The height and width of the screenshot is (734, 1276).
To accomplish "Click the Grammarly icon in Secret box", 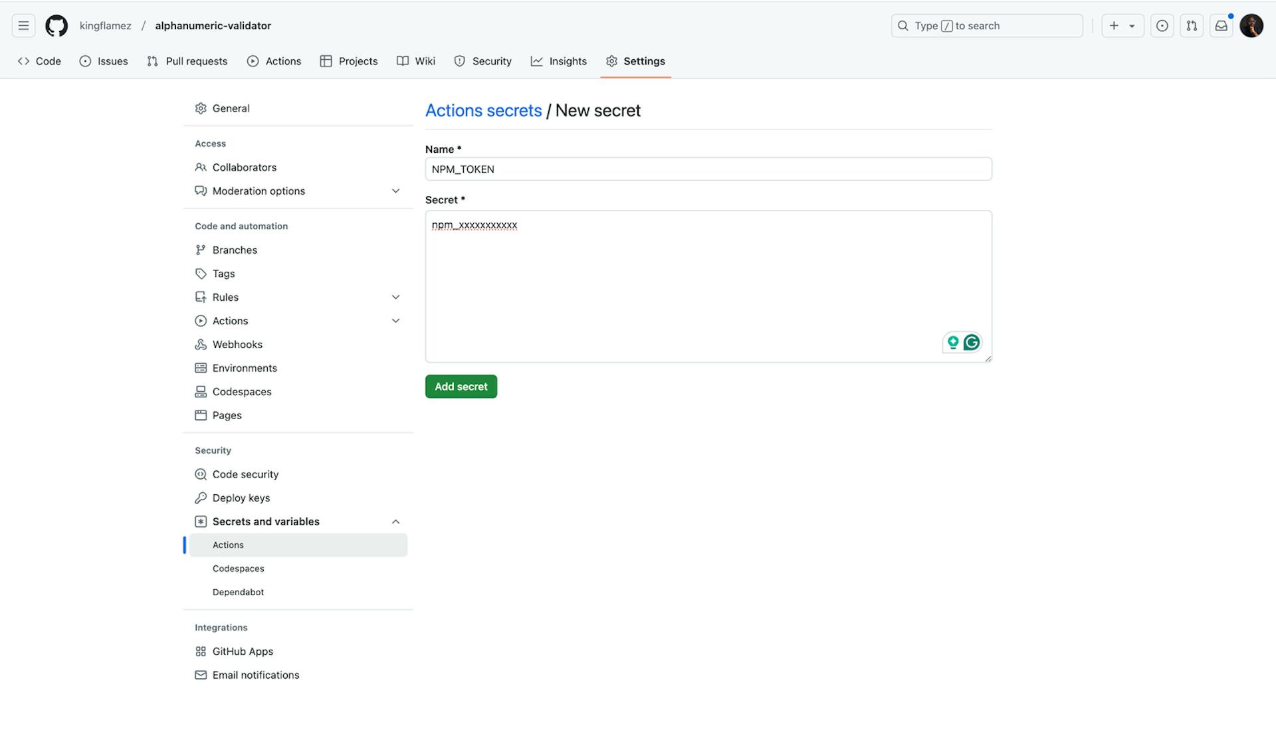I will [x=972, y=342].
